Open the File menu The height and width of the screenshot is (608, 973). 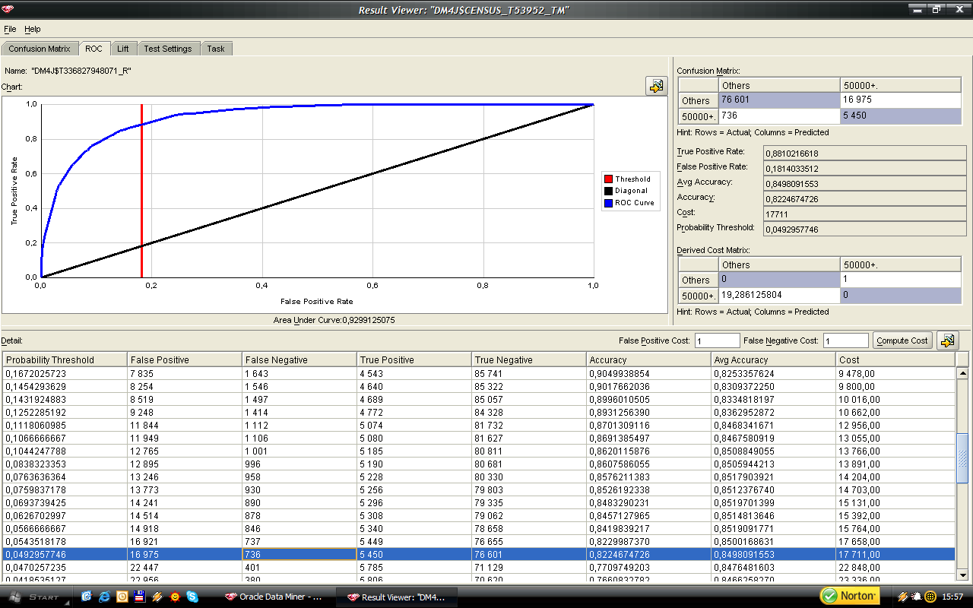[10, 29]
